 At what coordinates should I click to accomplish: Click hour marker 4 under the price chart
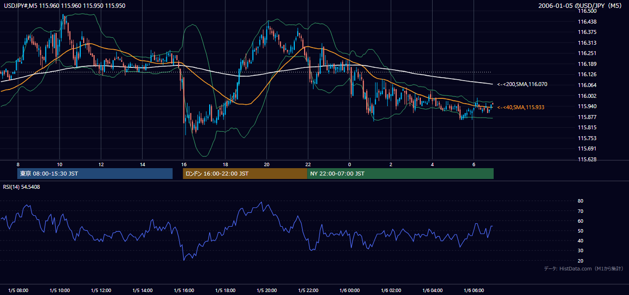432,164
